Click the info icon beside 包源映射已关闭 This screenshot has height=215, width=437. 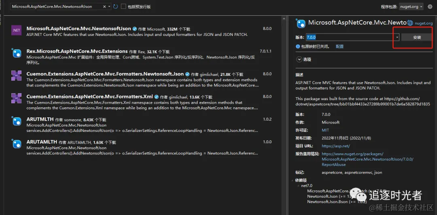point(298,47)
